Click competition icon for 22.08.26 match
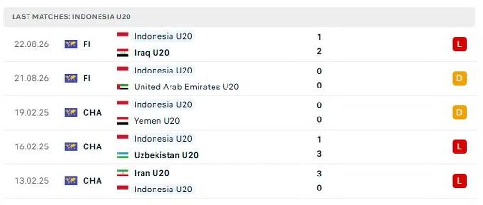 71,44
